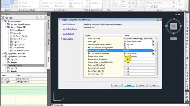190x106 pixels.
Task: Click the TOP face of ViewCube
Action: coord(174,26)
